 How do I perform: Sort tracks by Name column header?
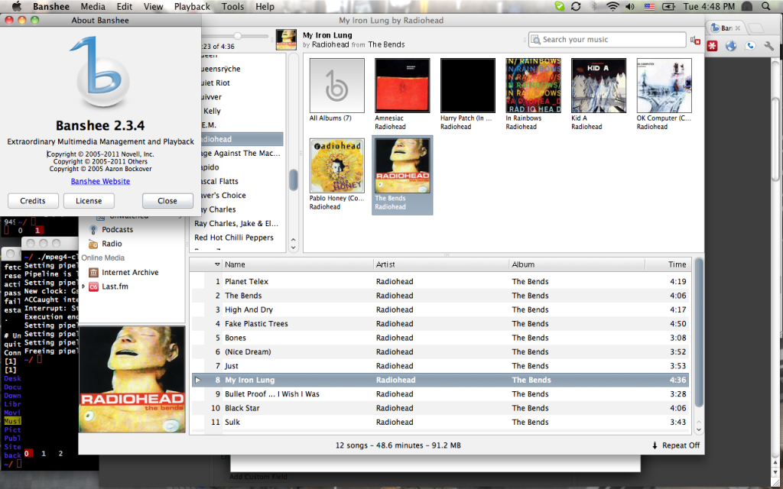click(x=298, y=264)
